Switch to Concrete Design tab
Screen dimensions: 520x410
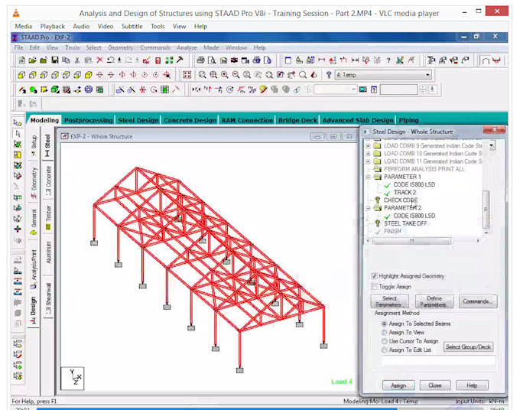[190, 120]
